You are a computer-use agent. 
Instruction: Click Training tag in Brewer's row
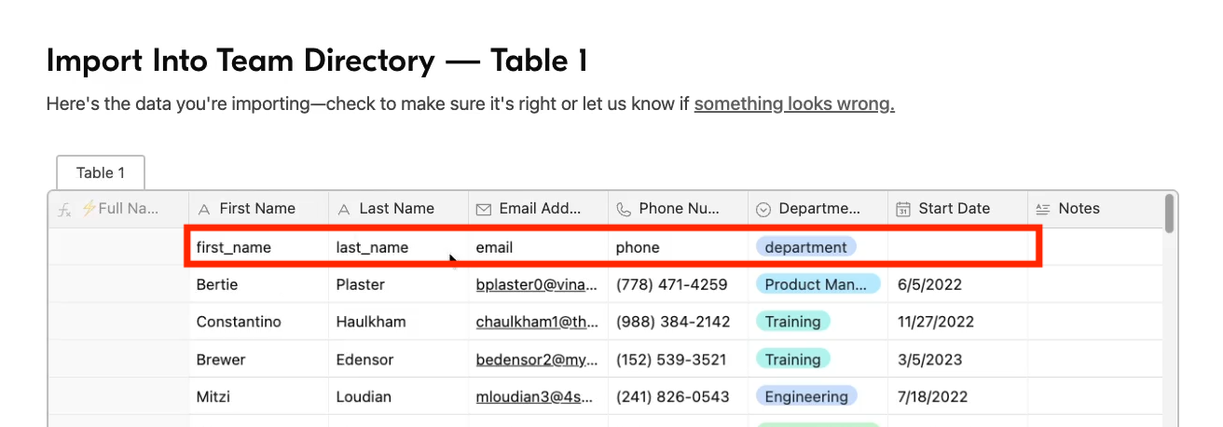(793, 359)
